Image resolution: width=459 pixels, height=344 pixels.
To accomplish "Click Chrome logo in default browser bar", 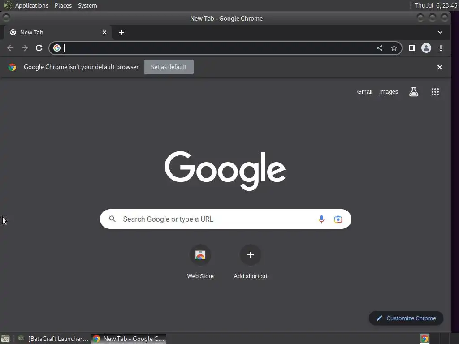I will coord(12,67).
